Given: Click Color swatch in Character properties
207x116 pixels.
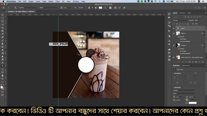Looking at the screenshot, I should 193,103.
